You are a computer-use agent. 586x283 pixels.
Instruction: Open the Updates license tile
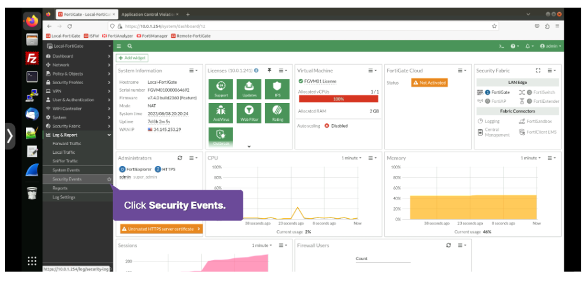tap(249, 89)
